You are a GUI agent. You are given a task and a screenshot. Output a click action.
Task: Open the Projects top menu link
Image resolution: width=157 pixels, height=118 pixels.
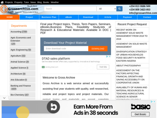click(x=9, y=2)
